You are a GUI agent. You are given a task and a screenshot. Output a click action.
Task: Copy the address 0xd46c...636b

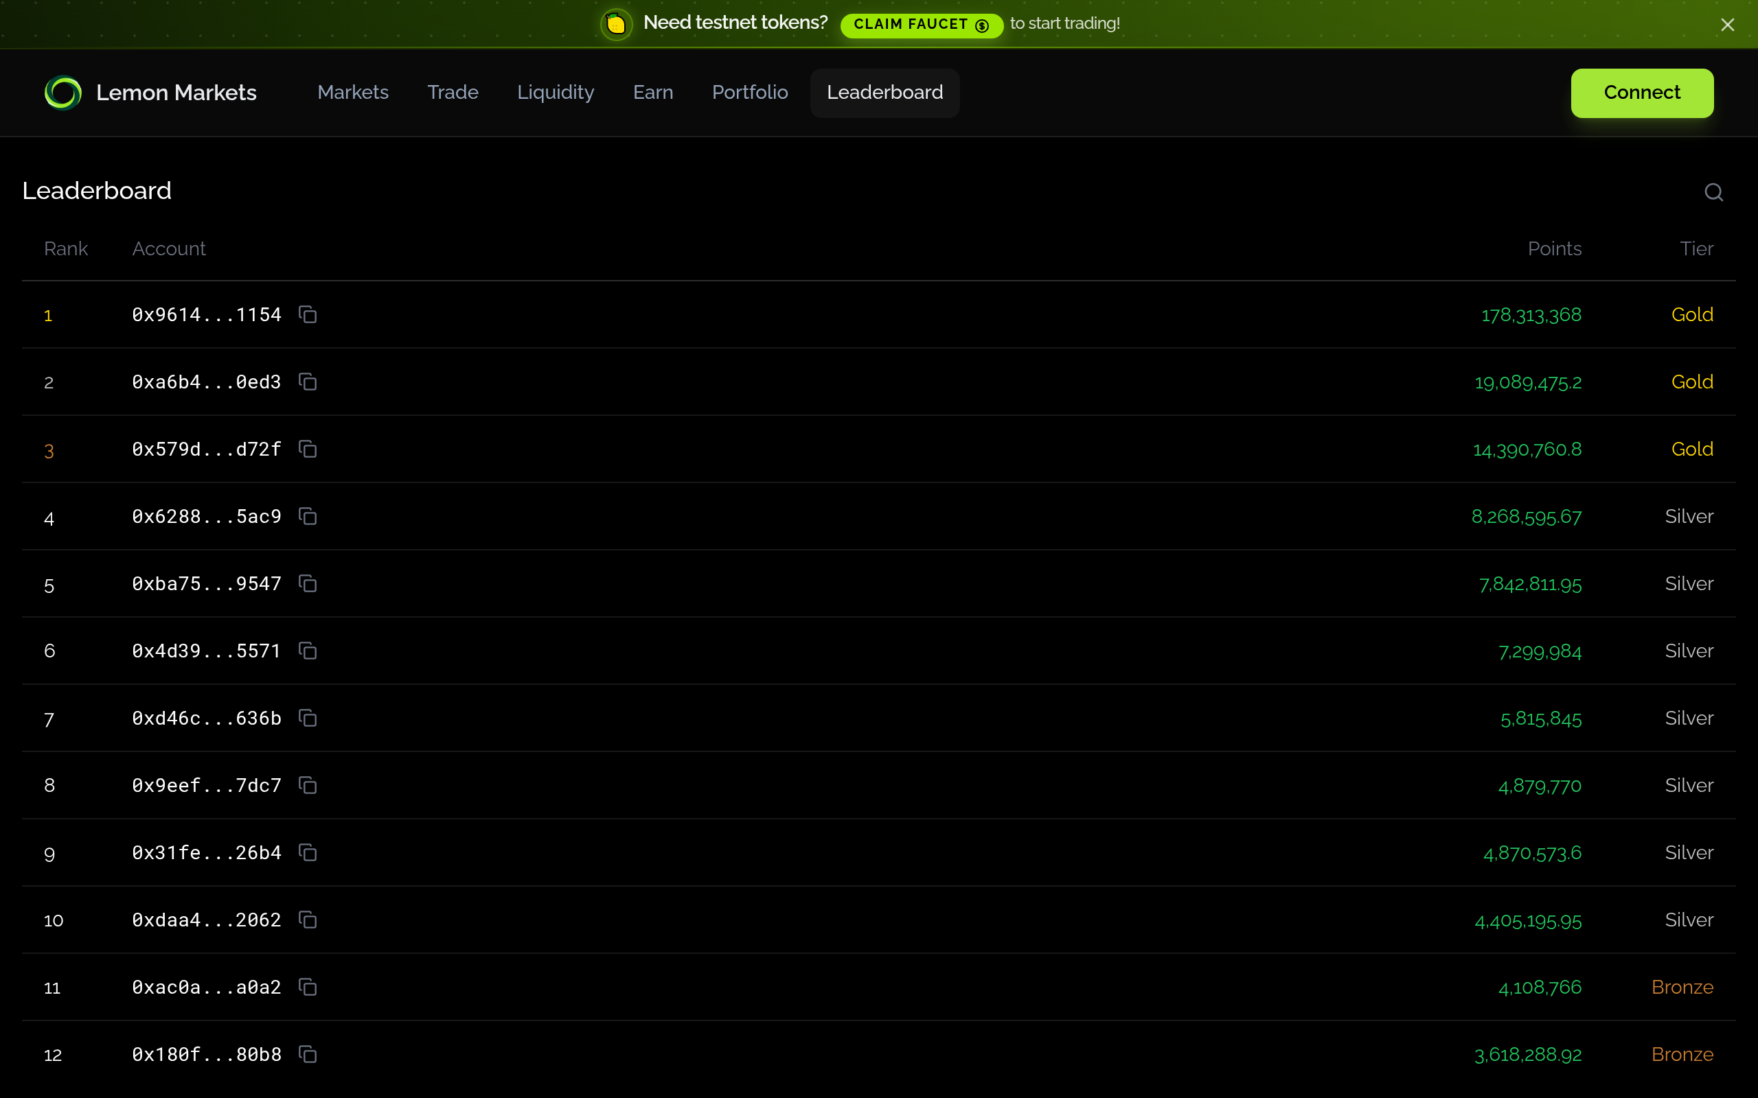point(308,718)
